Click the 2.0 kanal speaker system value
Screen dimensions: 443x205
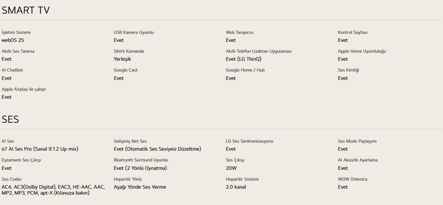coord(236,187)
